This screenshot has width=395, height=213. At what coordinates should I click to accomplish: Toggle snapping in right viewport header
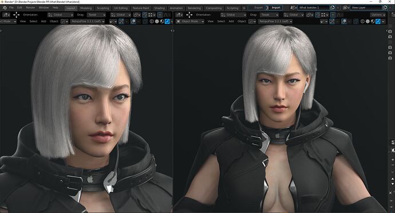coord(318,15)
